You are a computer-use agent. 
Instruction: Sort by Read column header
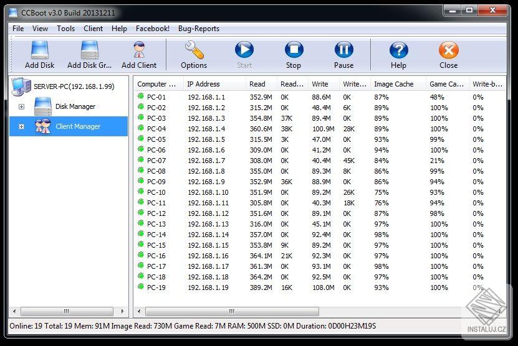click(261, 84)
